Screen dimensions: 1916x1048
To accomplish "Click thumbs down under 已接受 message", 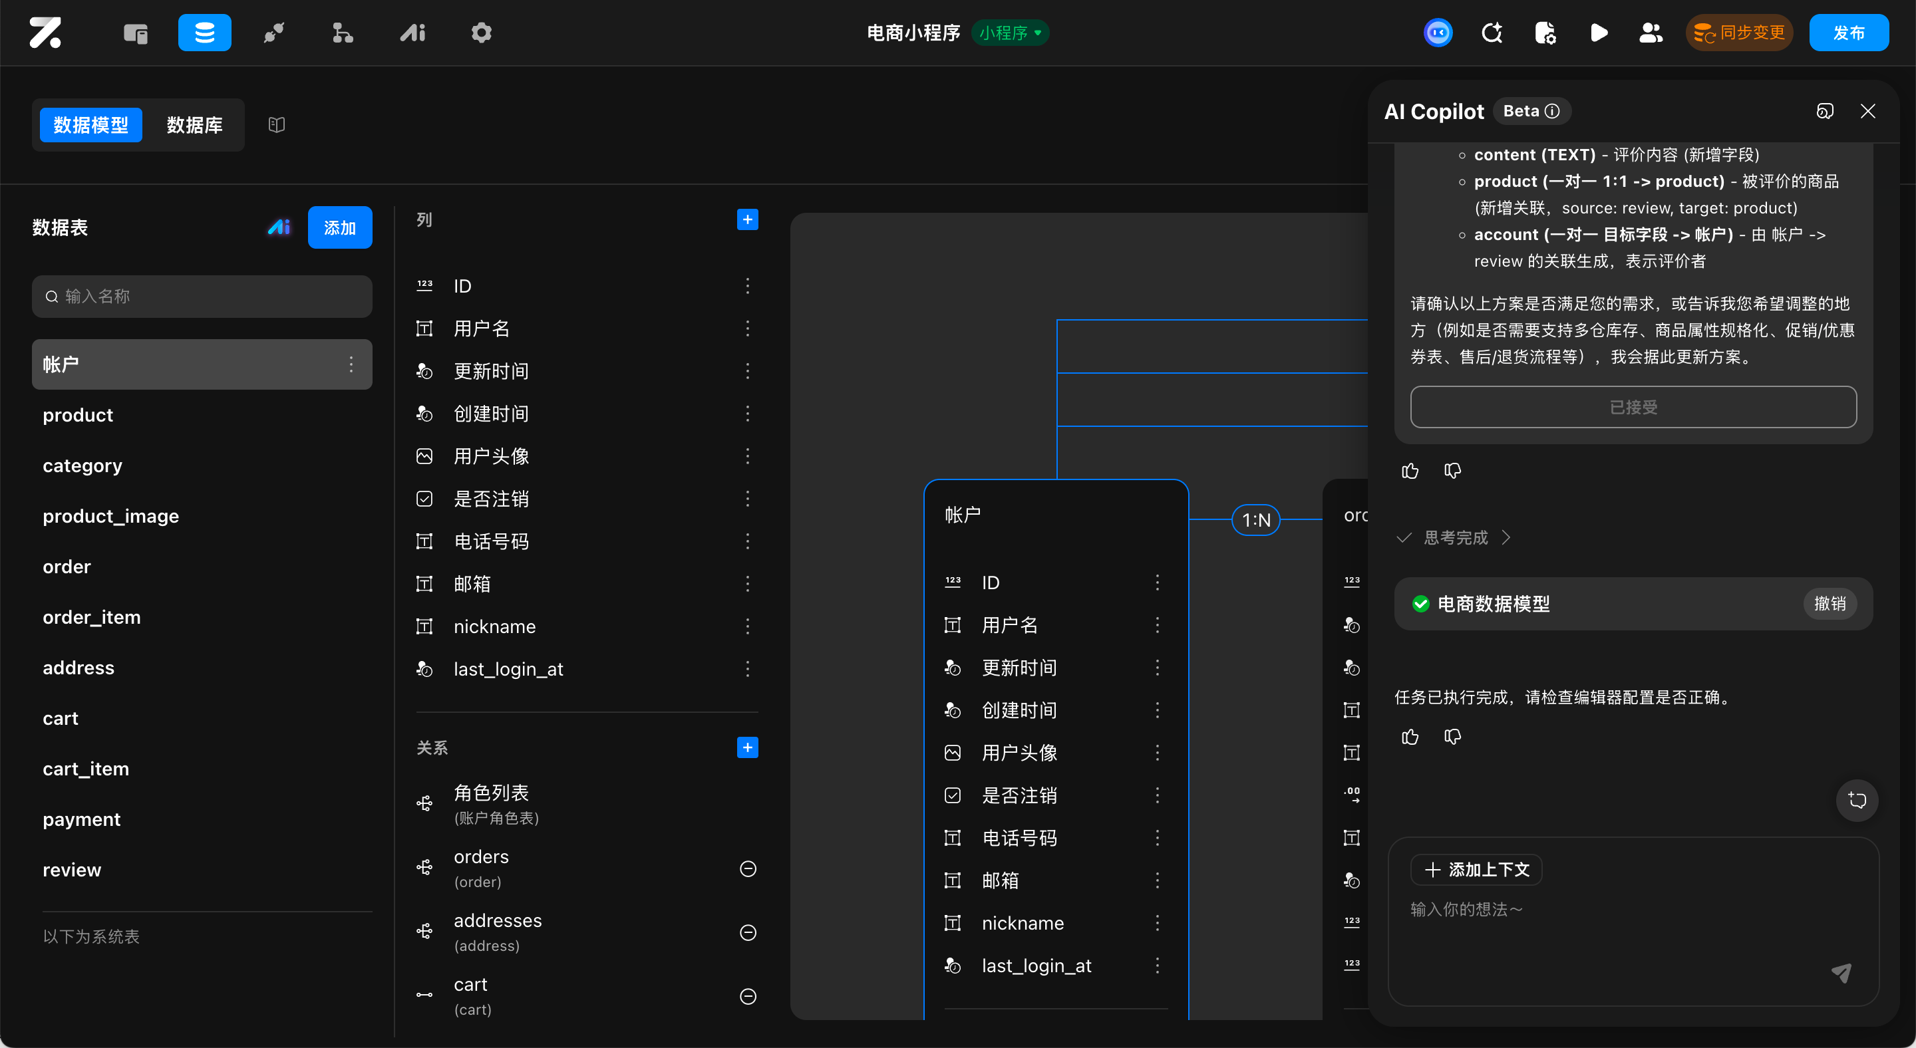I will coord(1452,471).
